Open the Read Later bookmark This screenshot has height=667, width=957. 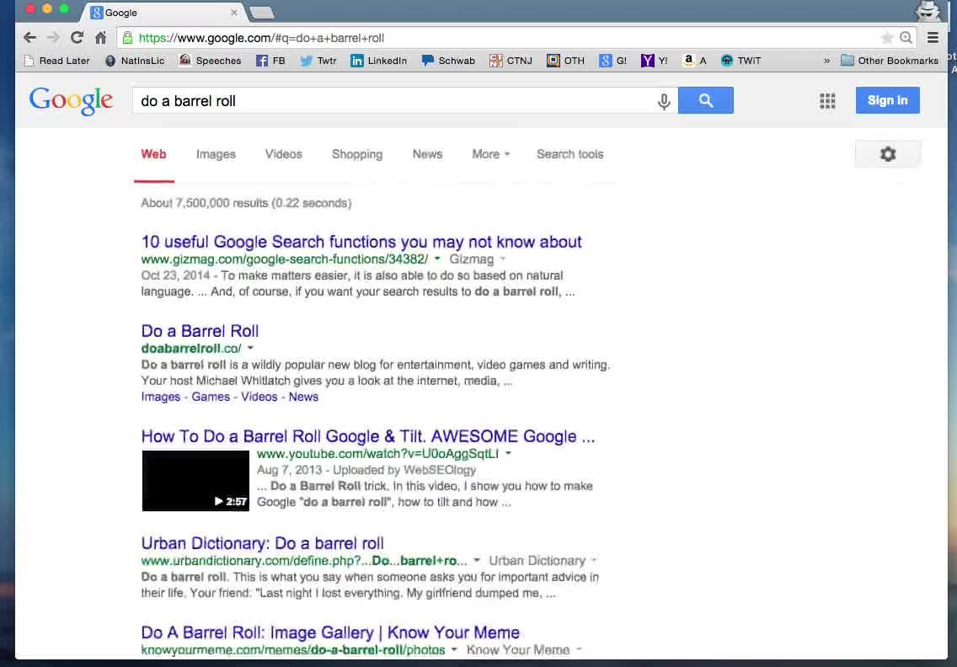pyautogui.click(x=56, y=61)
